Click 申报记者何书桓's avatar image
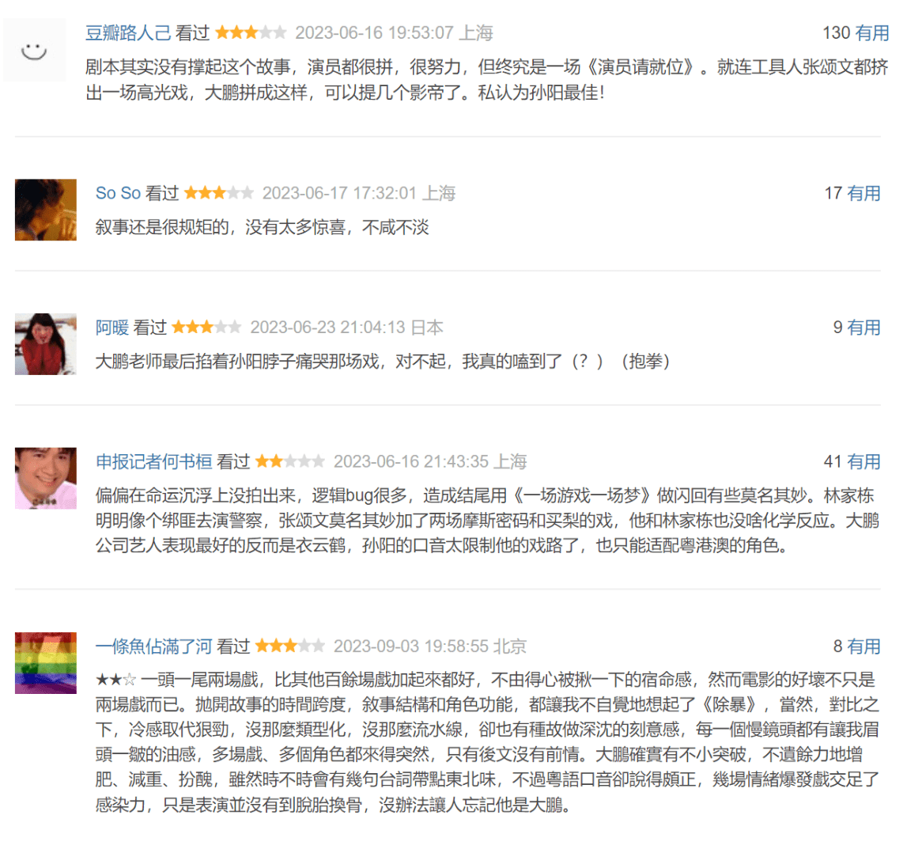 (x=46, y=478)
